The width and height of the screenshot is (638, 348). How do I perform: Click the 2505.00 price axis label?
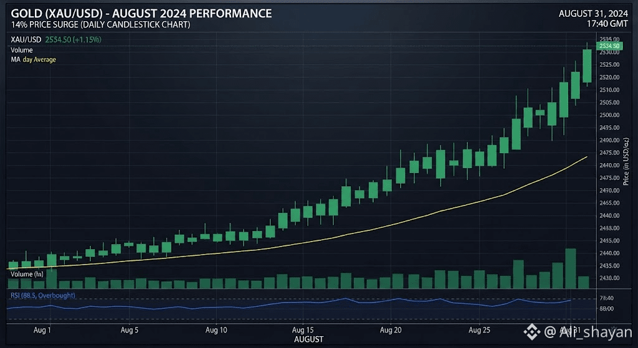(x=609, y=103)
